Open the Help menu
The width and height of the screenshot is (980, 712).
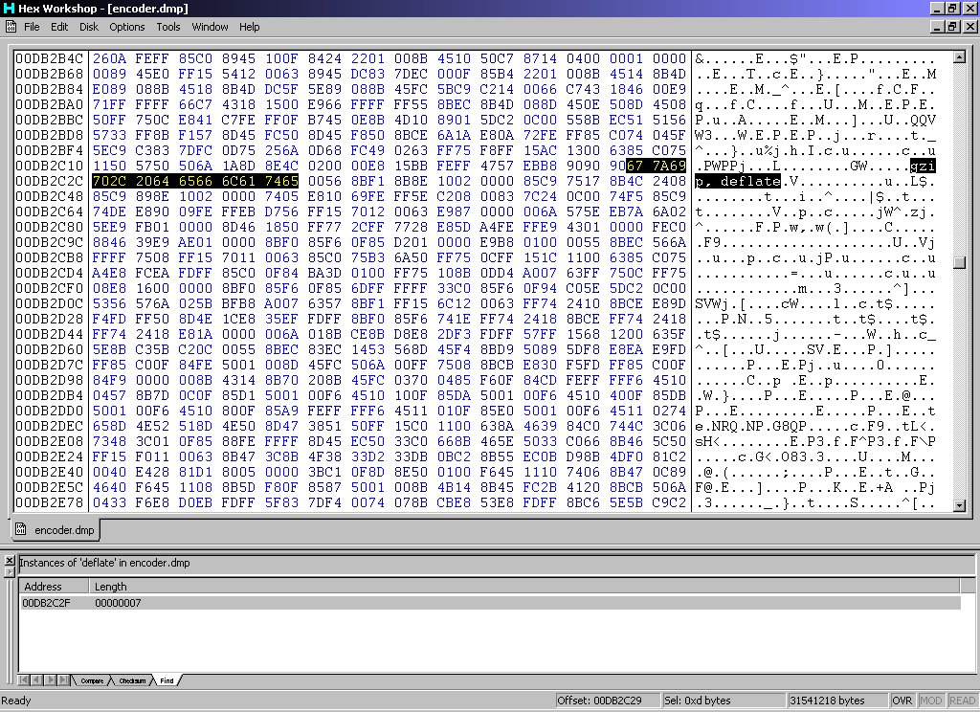click(x=250, y=27)
